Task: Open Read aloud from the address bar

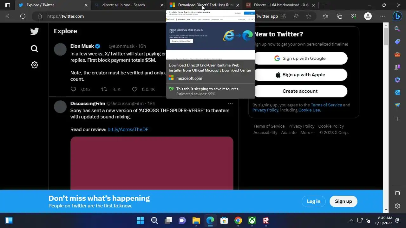Action: click(296, 16)
